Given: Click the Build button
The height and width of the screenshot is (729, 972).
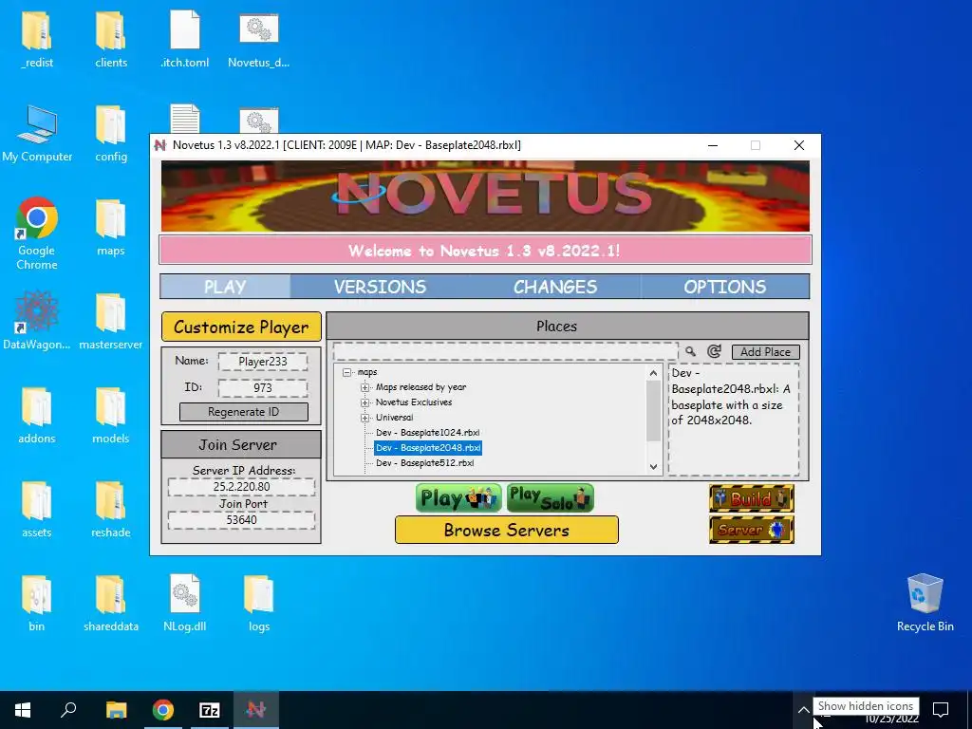Looking at the screenshot, I should (752, 498).
